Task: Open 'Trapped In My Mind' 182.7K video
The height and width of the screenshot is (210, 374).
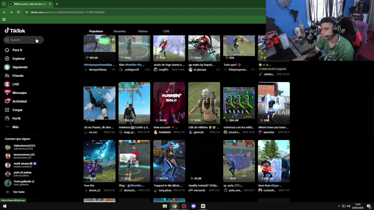Action: point(169,161)
